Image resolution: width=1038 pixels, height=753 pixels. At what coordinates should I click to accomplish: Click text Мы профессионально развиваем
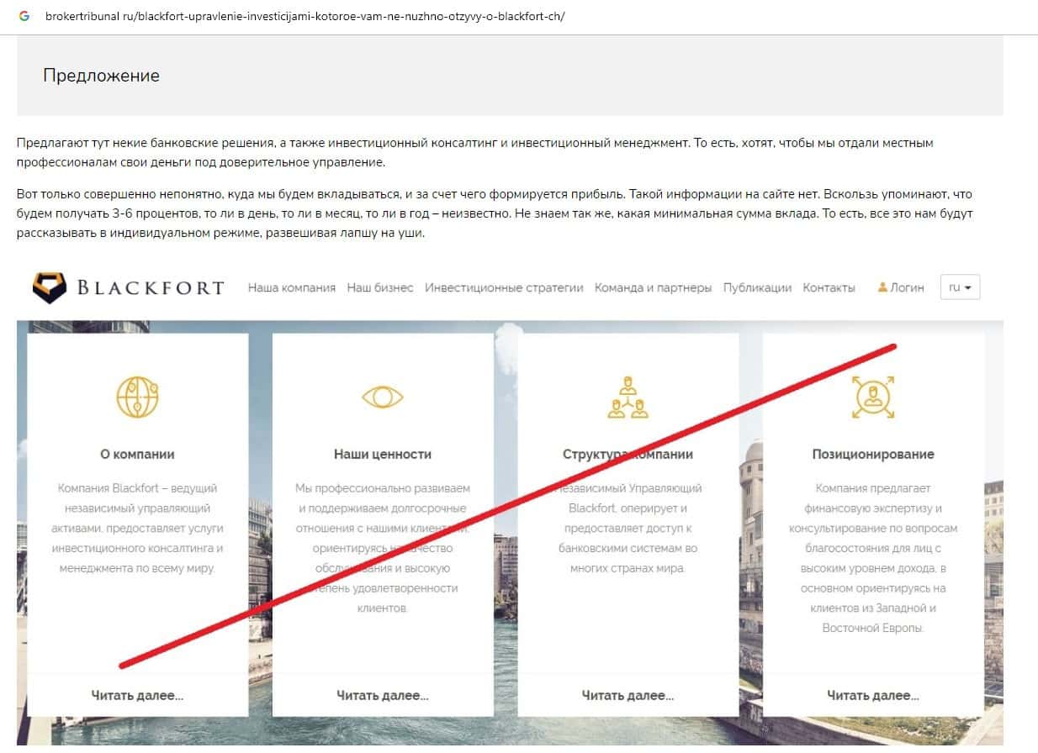383,487
